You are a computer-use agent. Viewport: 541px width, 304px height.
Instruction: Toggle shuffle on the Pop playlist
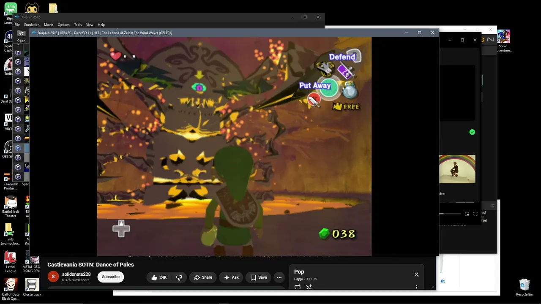(x=309, y=287)
